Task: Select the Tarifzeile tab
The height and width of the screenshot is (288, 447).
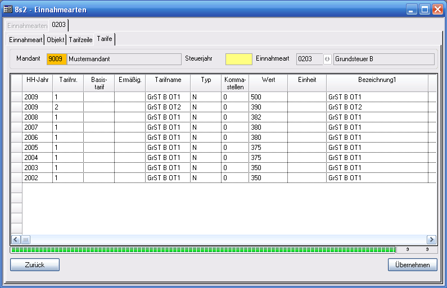Action: 80,39
